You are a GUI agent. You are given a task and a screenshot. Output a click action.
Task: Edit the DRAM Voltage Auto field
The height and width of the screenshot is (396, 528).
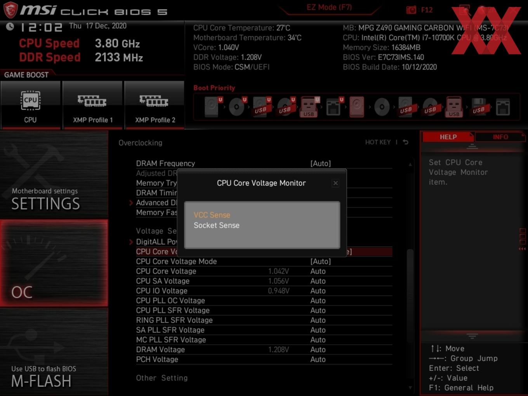(x=318, y=349)
